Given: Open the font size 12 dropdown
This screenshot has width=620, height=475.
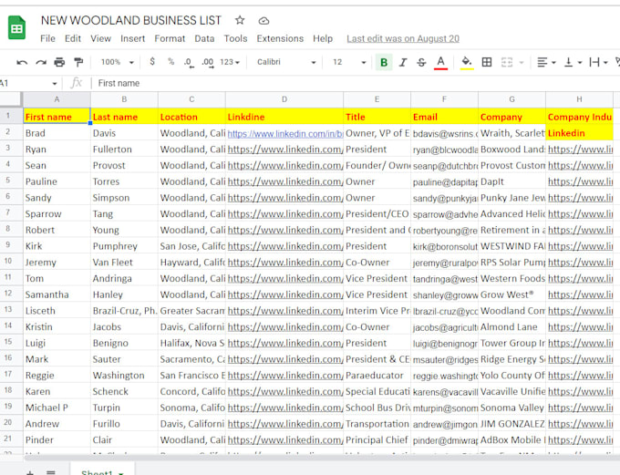Looking at the screenshot, I should click(x=349, y=62).
